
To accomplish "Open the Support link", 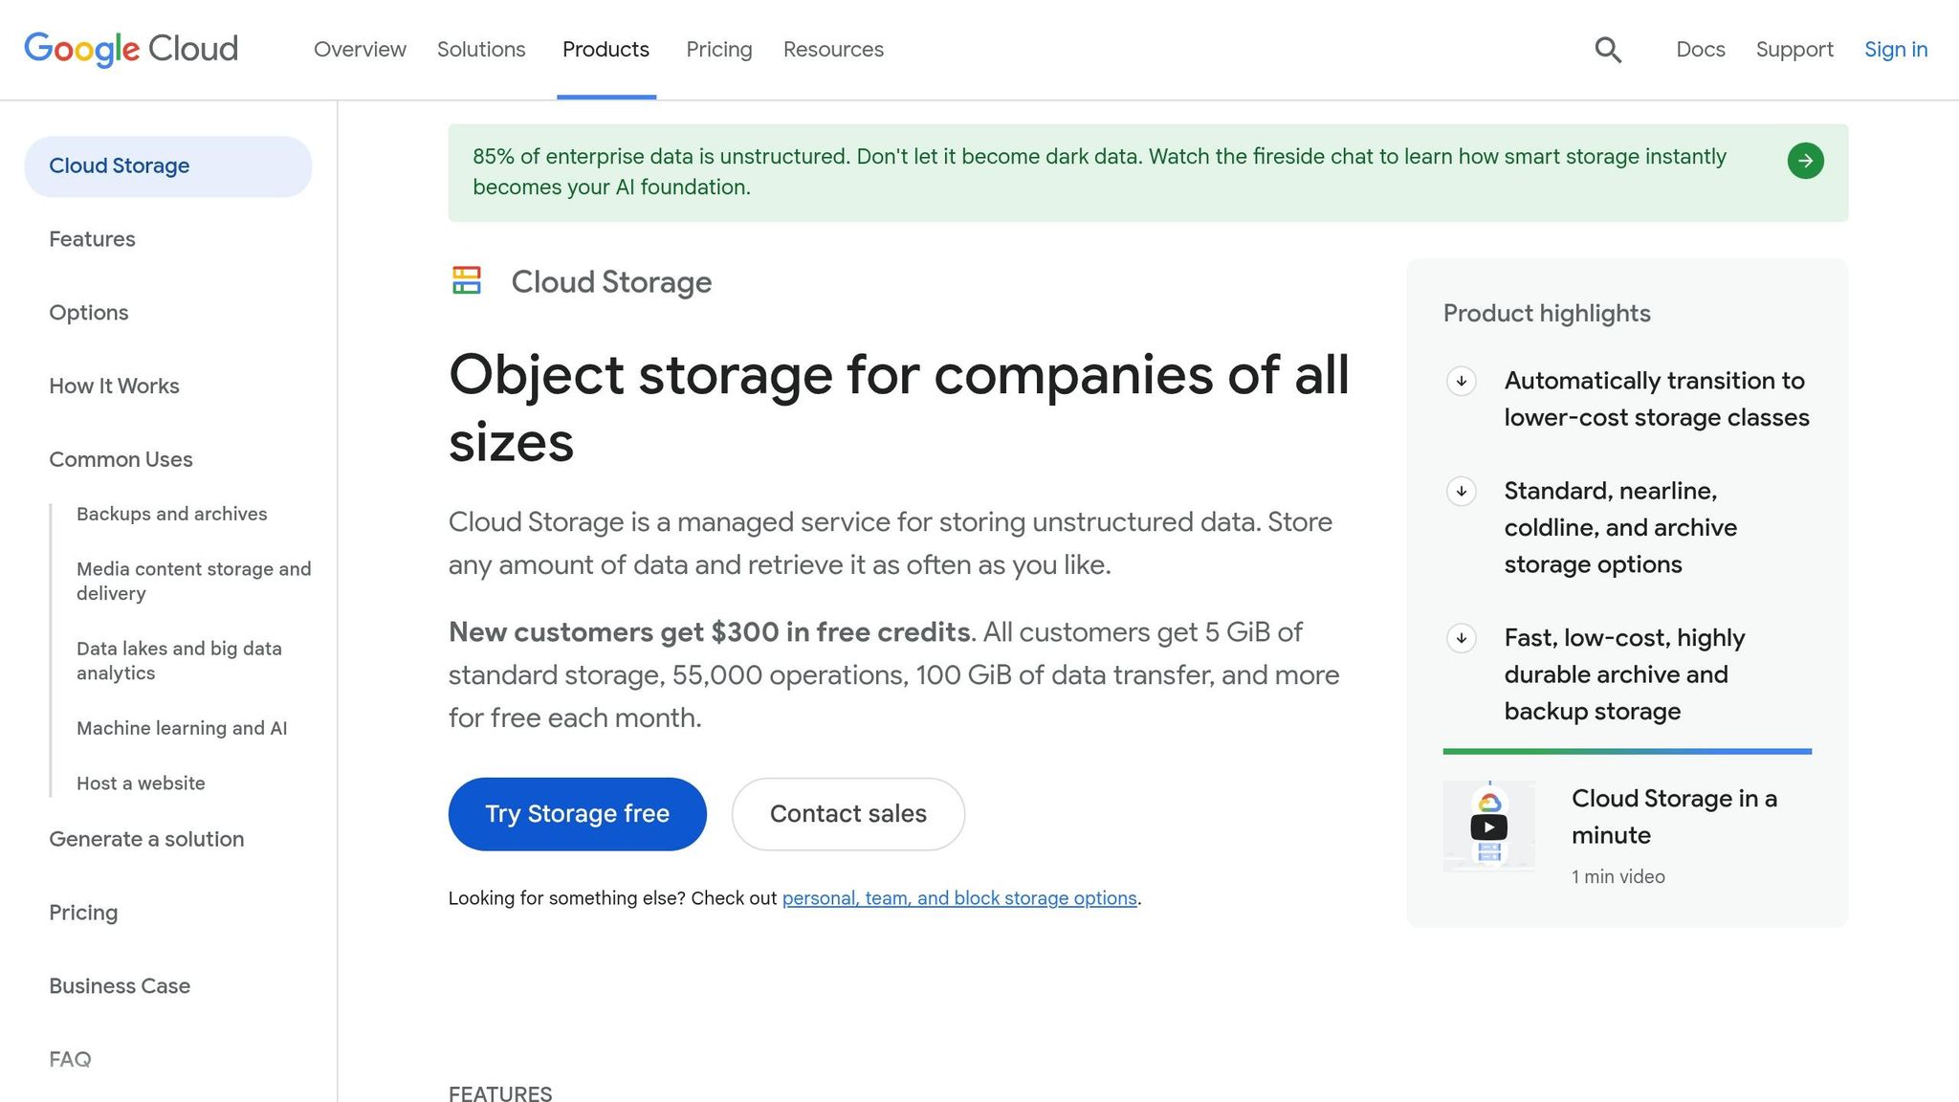I will click(x=1794, y=50).
